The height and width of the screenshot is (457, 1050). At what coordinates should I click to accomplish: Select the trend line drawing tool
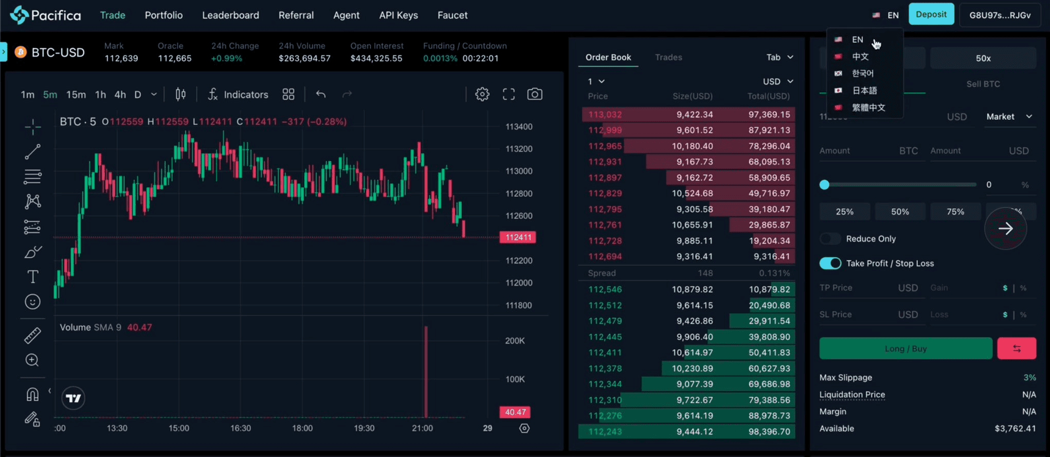coord(32,152)
